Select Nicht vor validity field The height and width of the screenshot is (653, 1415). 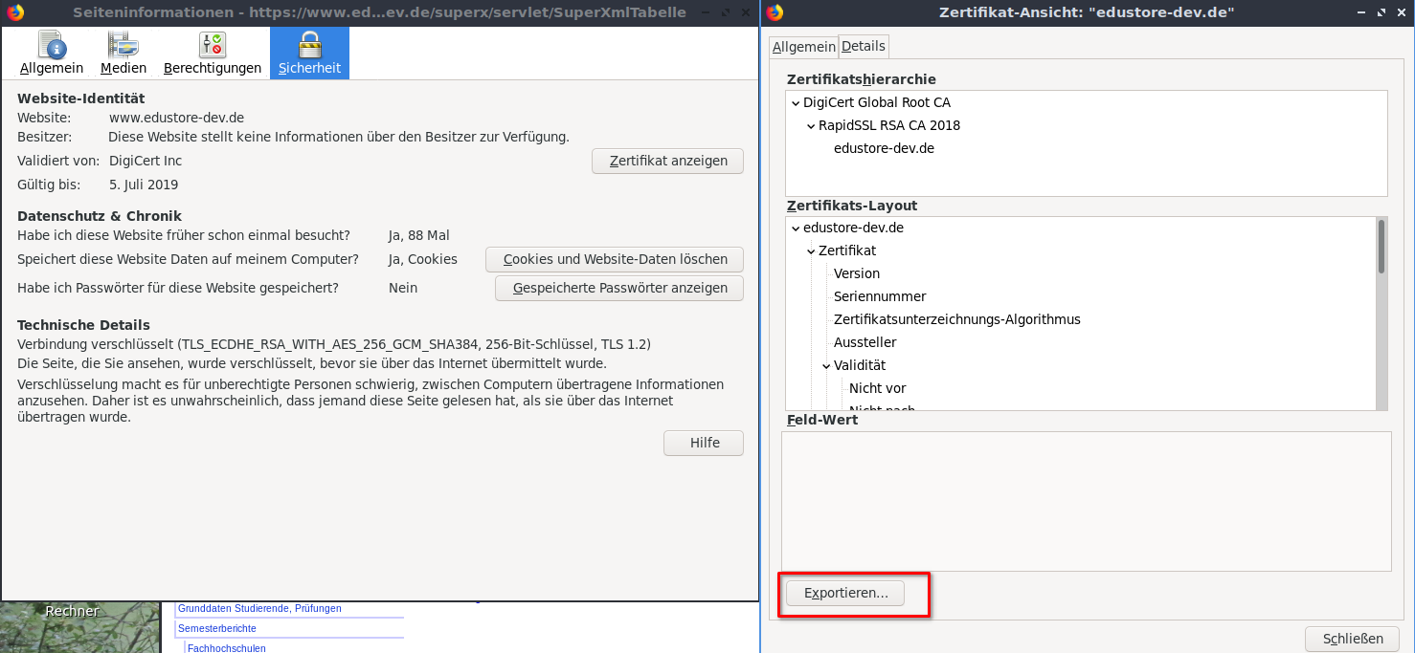(x=877, y=388)
